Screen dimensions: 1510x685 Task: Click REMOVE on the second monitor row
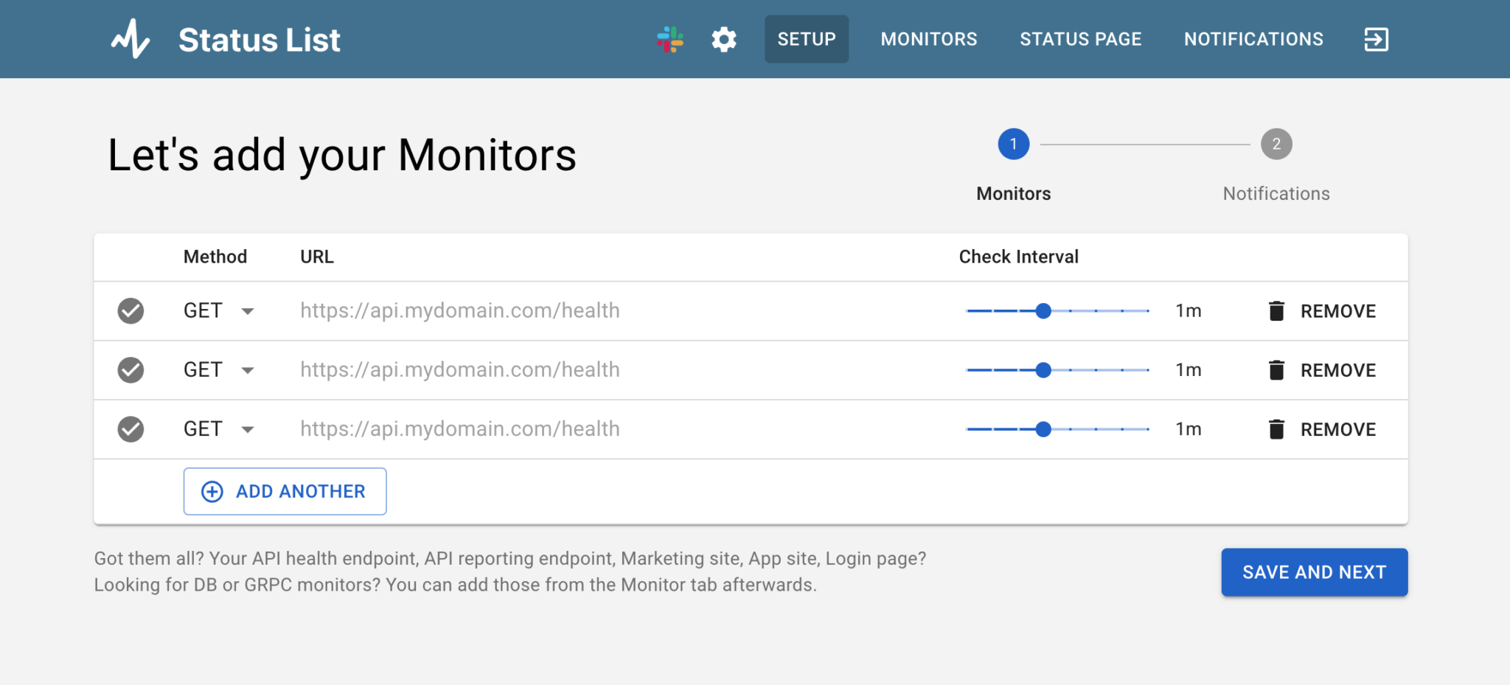pos(1337,369)
